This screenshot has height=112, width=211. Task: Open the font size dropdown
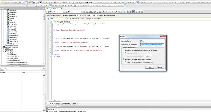coord(34,6)
